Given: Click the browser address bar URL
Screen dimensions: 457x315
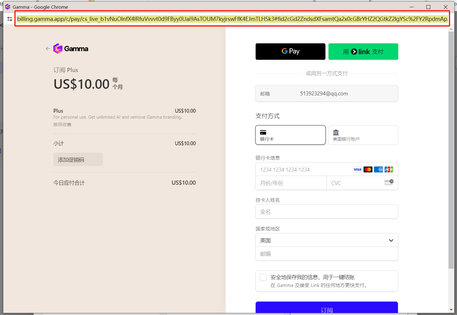Looking at the screenshot, I should pos(232,19).
